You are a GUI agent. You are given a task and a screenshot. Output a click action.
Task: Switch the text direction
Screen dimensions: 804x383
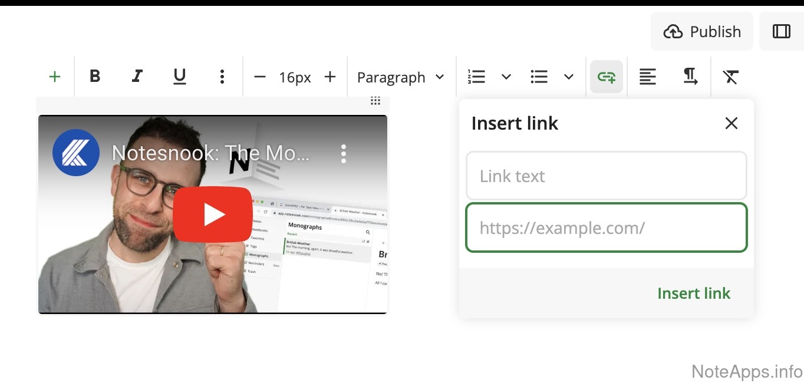point(690,77)
